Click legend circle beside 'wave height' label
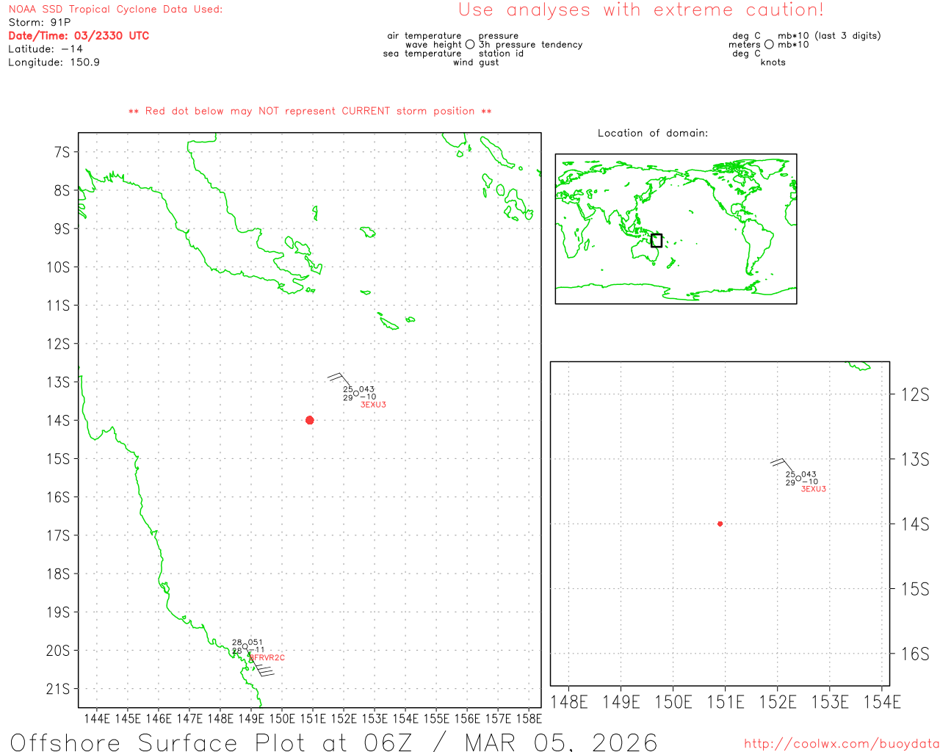The image size is (940, 752). coord(470,45)
